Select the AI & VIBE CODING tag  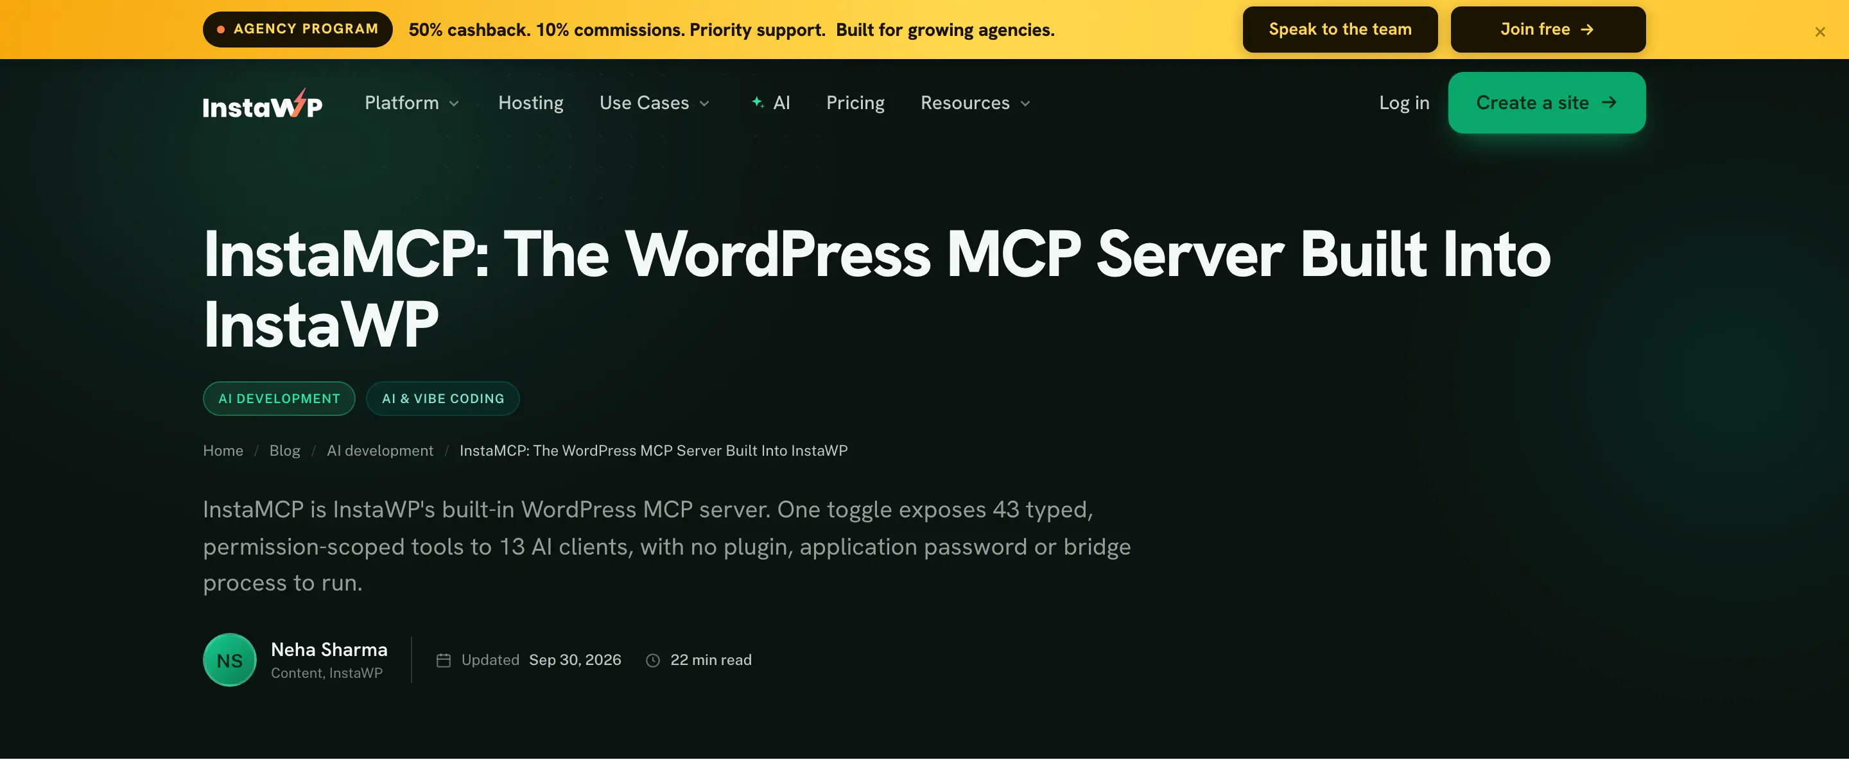443,399
